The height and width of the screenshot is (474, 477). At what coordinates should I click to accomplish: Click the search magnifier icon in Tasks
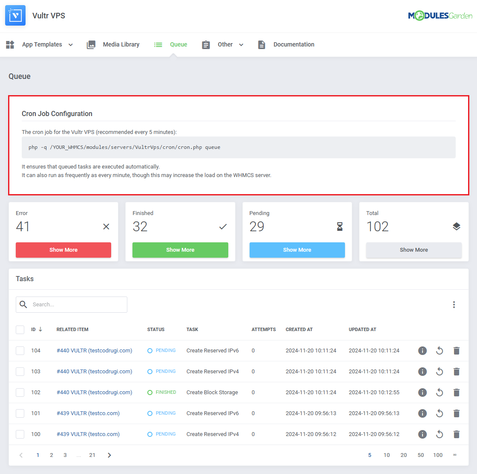click(23, 304)
